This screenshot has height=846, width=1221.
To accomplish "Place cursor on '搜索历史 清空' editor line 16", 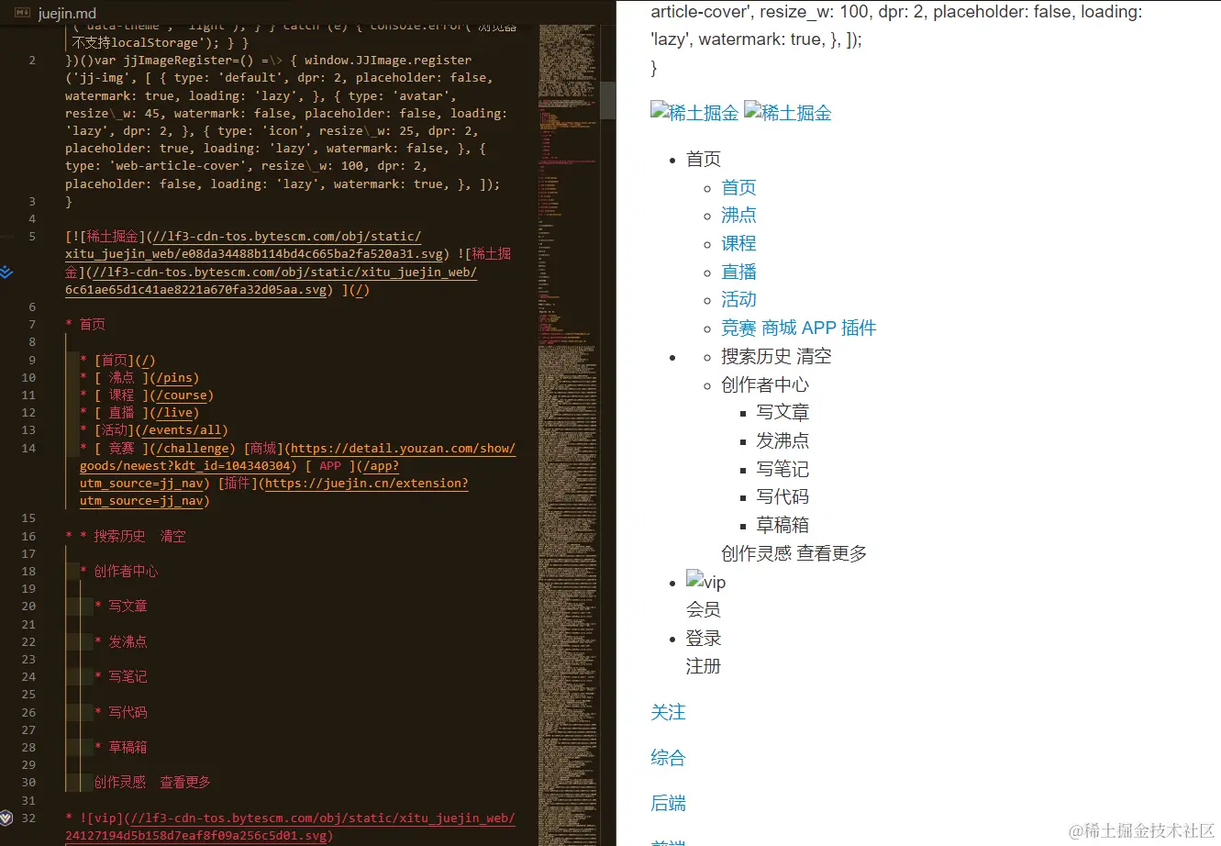I will (139, 536).
